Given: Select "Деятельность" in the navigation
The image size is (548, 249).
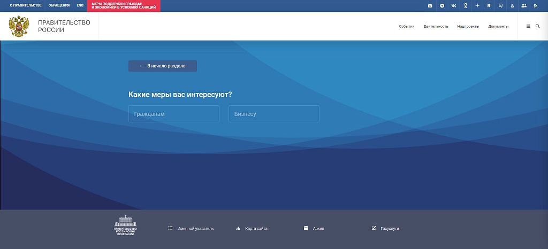Looking at the screenshot, I should [x=436, y=26].
